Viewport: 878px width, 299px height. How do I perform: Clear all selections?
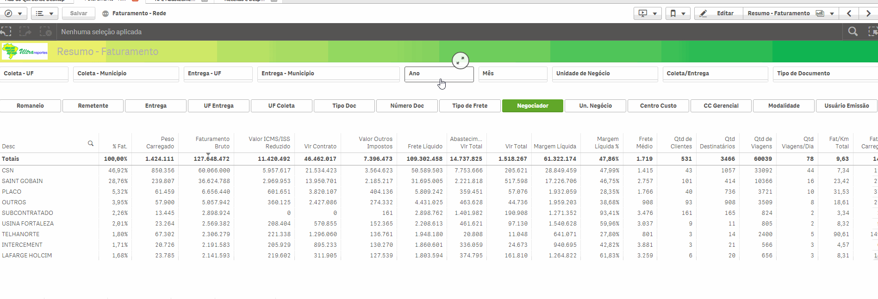pos(45,31)
